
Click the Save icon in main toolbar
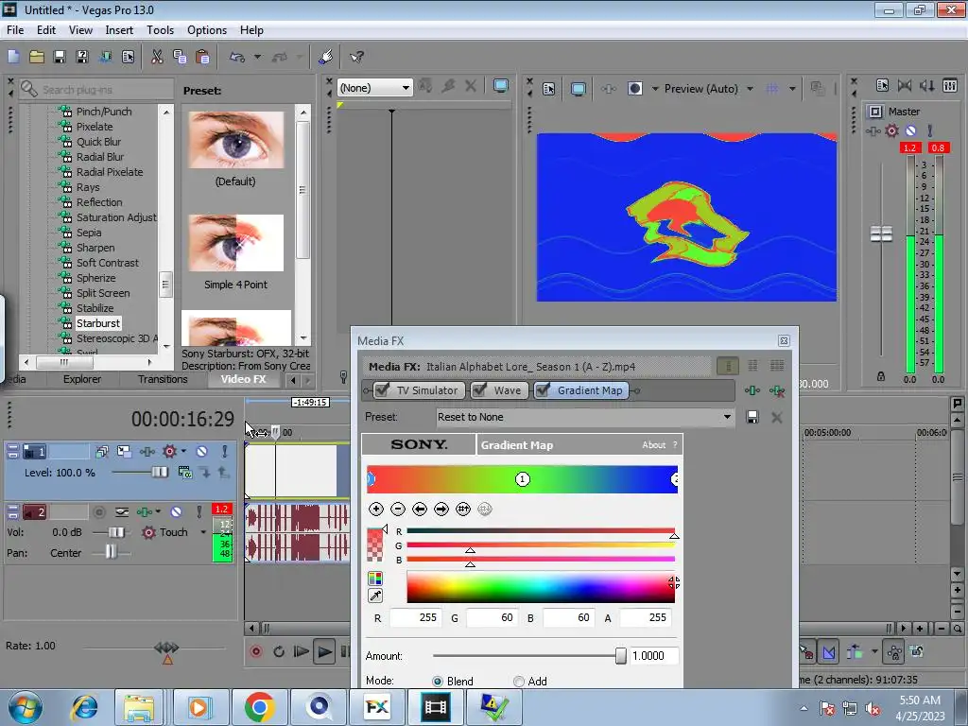click(x=60, y=57)
